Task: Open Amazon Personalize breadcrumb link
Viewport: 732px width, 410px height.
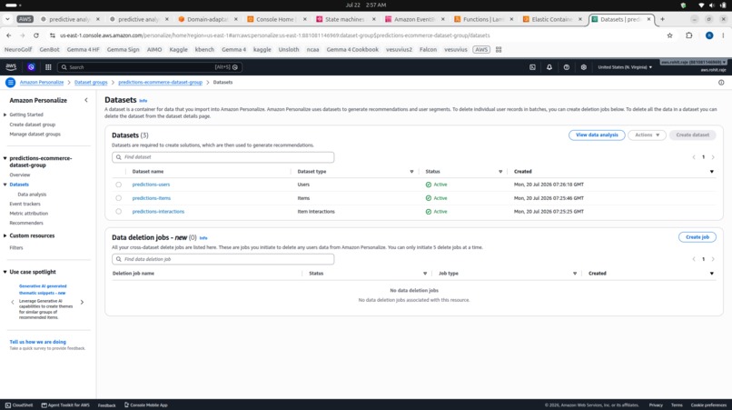Action: coord(42,83)
